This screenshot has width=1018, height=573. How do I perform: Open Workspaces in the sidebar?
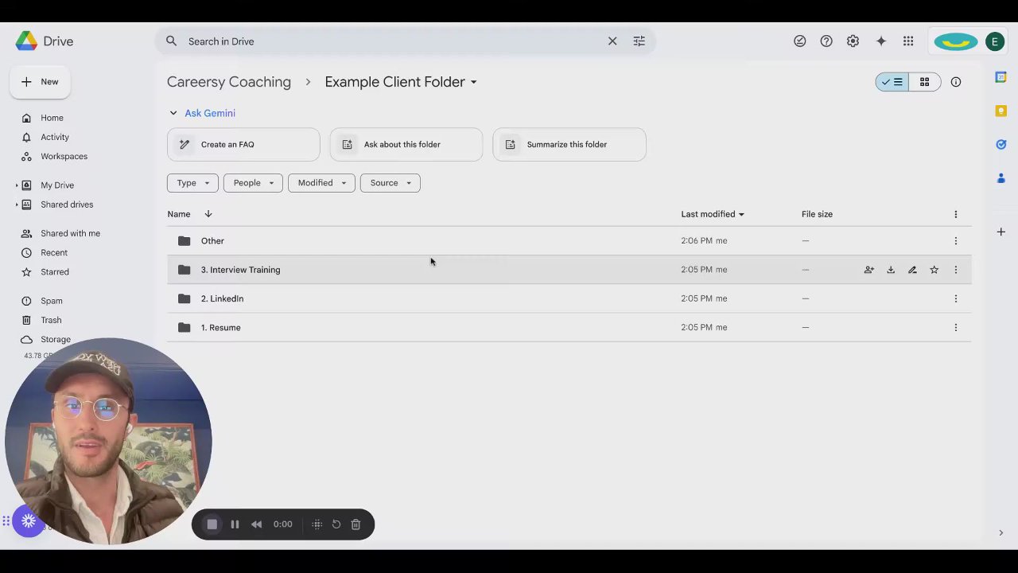pos(64,156)
